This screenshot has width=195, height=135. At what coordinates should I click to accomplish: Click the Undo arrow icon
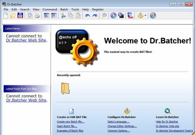point(88,16)
